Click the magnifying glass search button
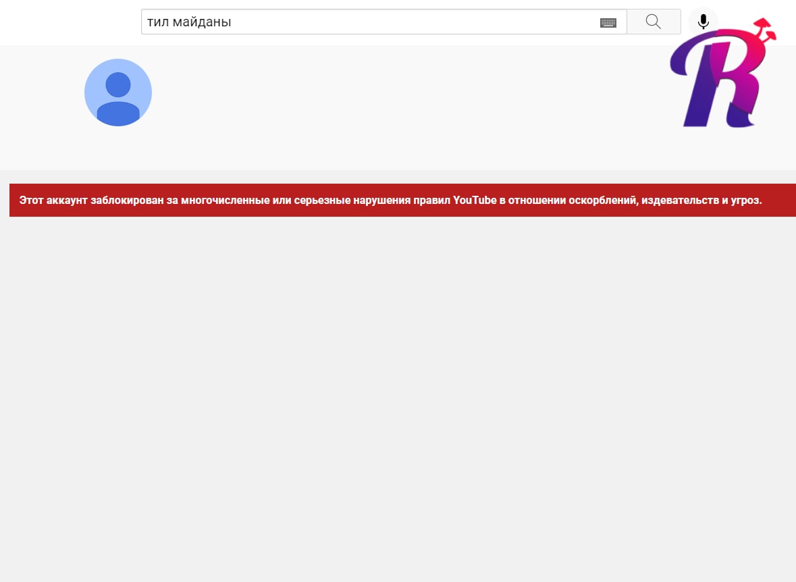 653,22
